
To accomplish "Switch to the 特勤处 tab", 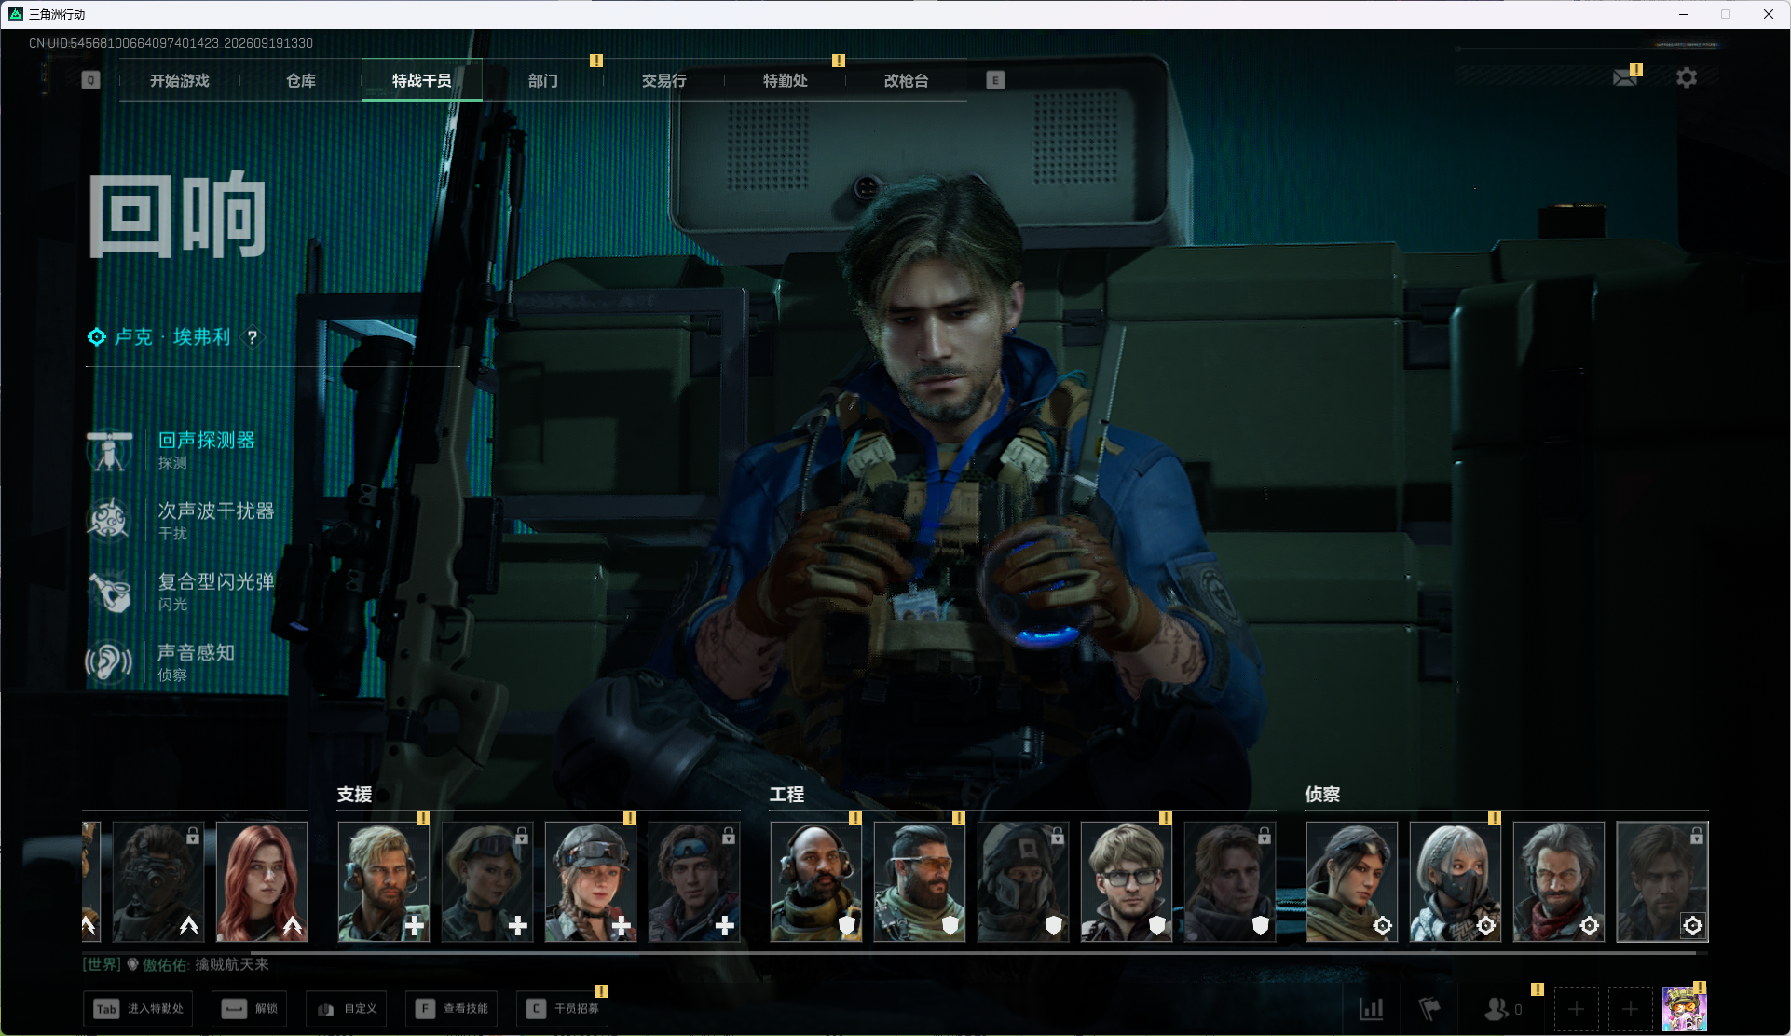I will (786, 81).
